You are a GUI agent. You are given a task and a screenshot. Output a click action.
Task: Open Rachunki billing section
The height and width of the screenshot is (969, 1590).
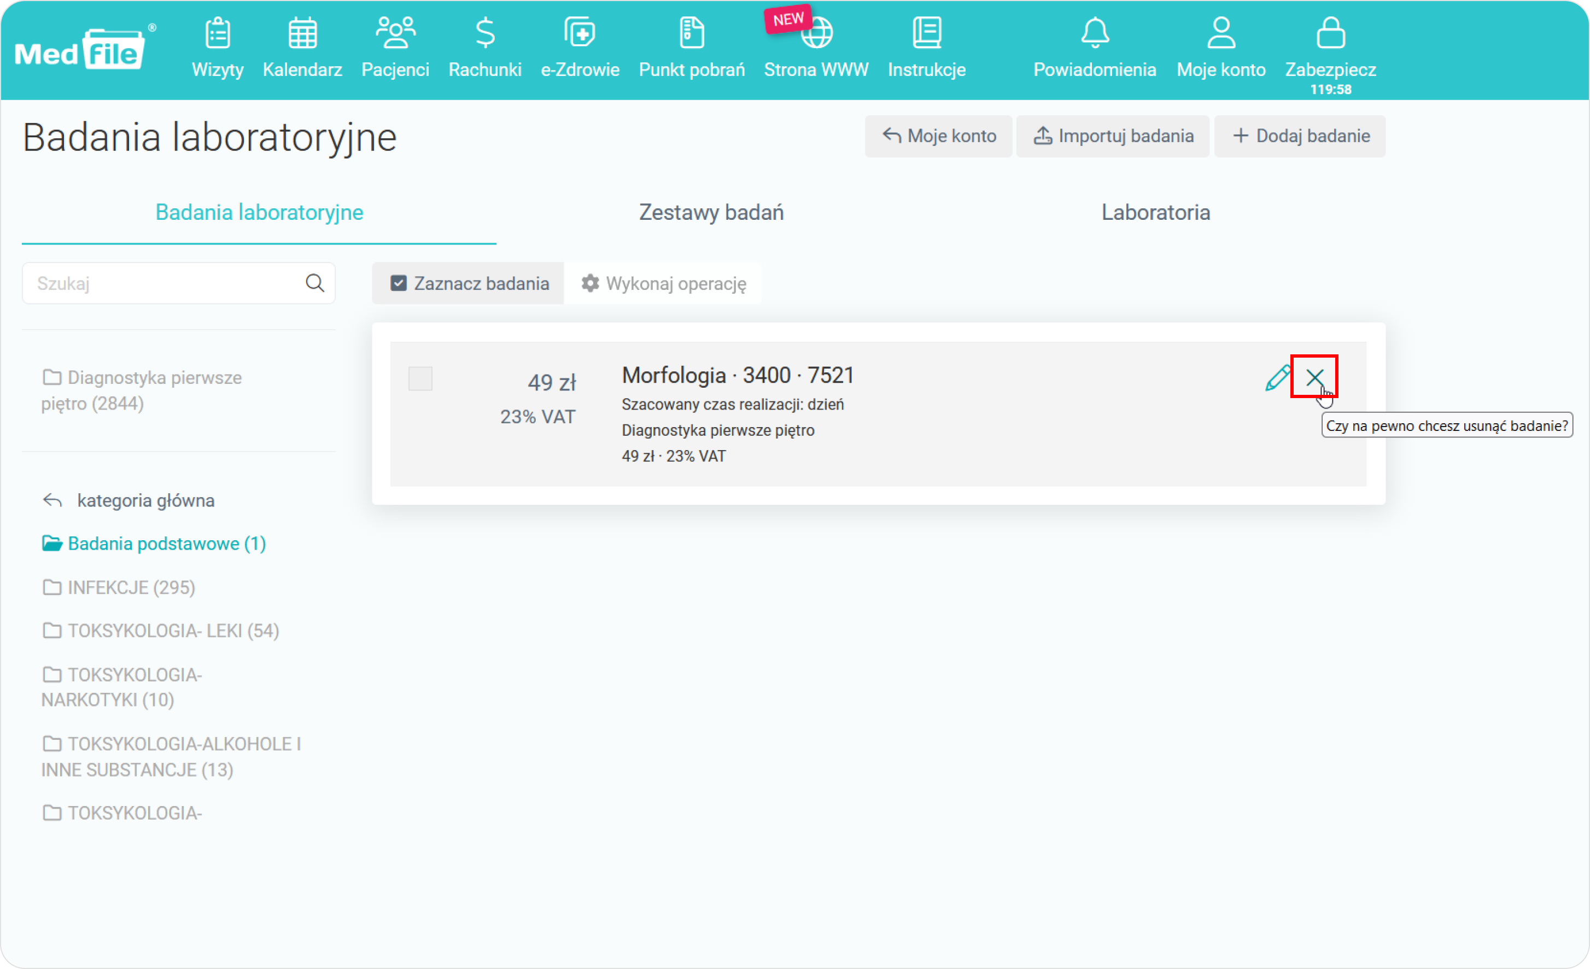[x=484, y=49]
